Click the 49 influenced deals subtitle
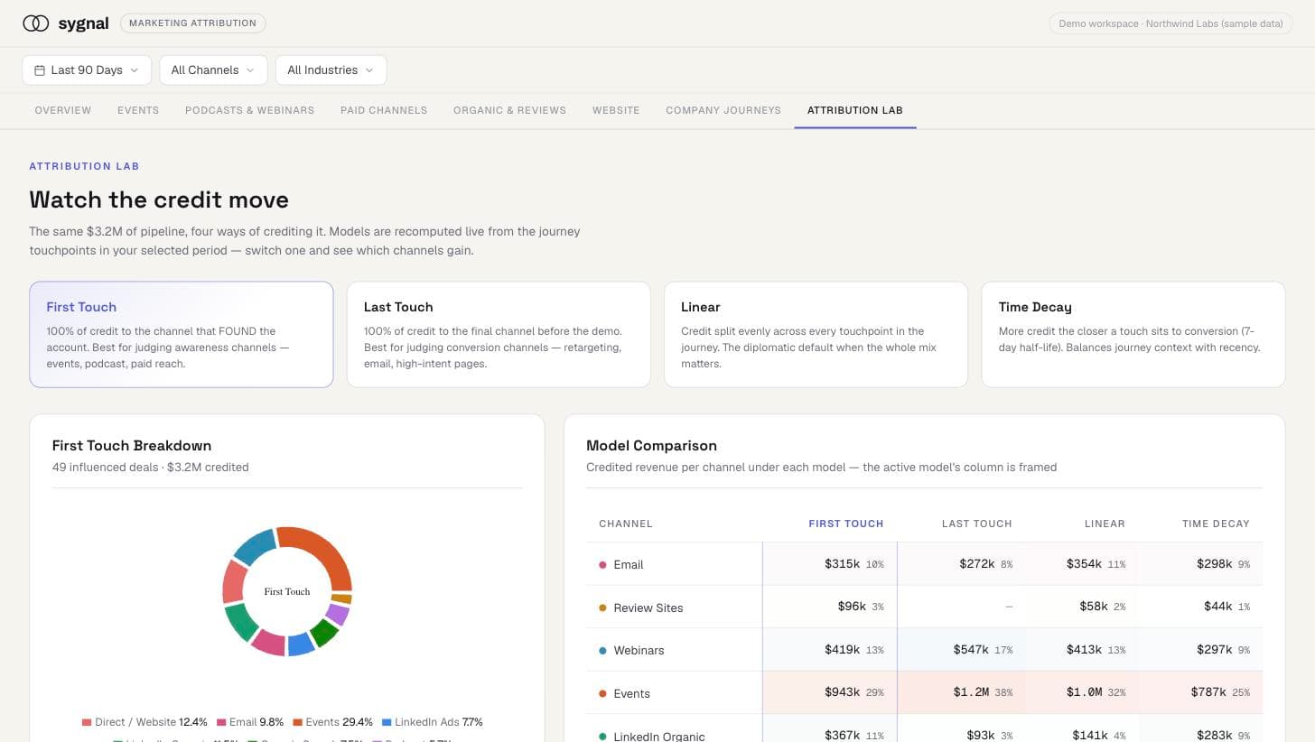 click(151, 468)
